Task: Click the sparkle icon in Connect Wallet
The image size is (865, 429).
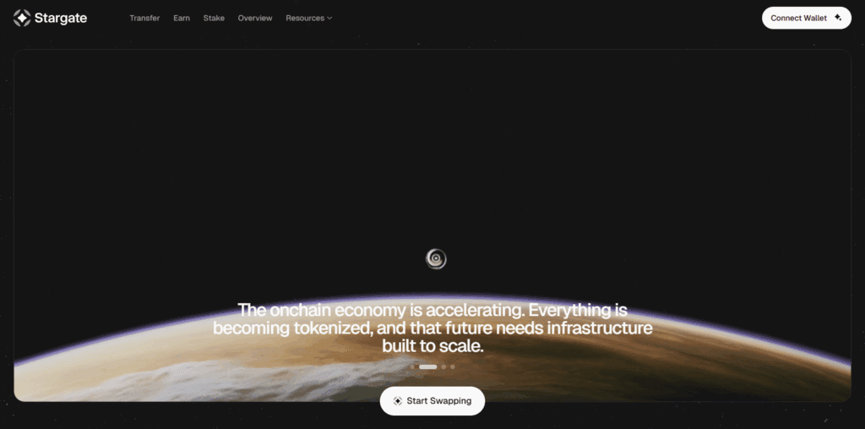Action: click(838, 18)
